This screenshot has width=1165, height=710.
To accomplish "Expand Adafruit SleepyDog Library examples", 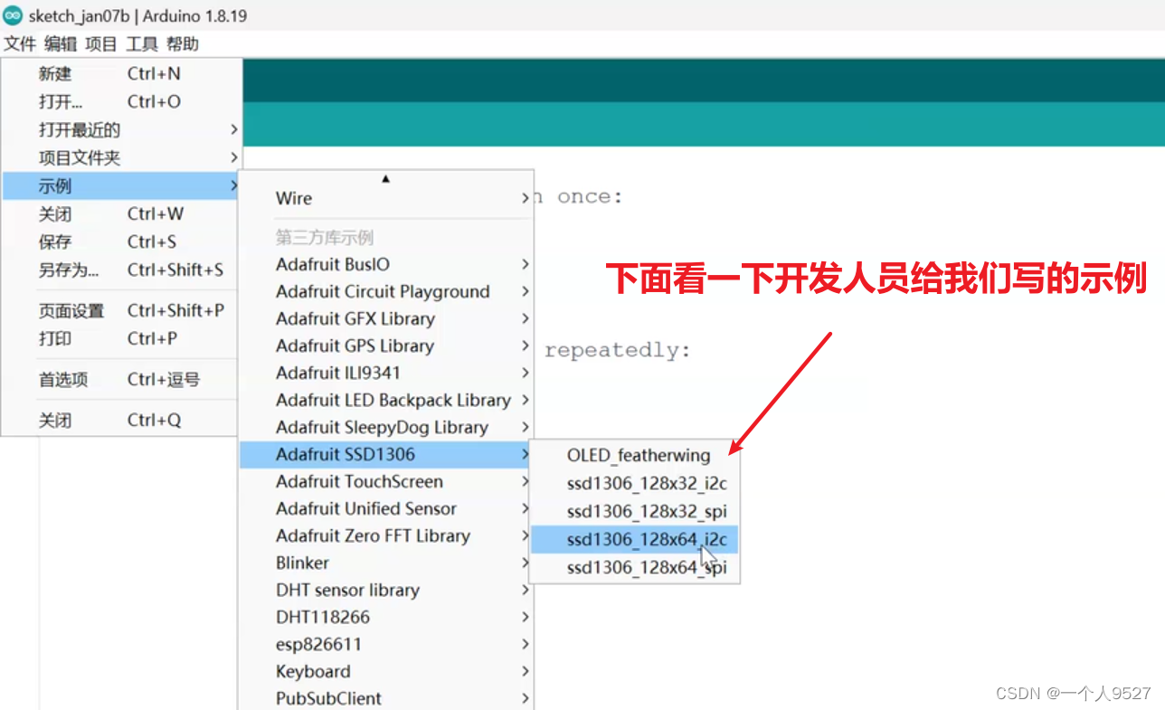I will coord(385,428).
